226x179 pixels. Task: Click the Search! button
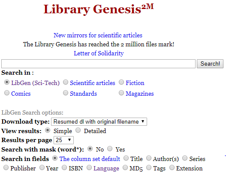click(210, 64)
